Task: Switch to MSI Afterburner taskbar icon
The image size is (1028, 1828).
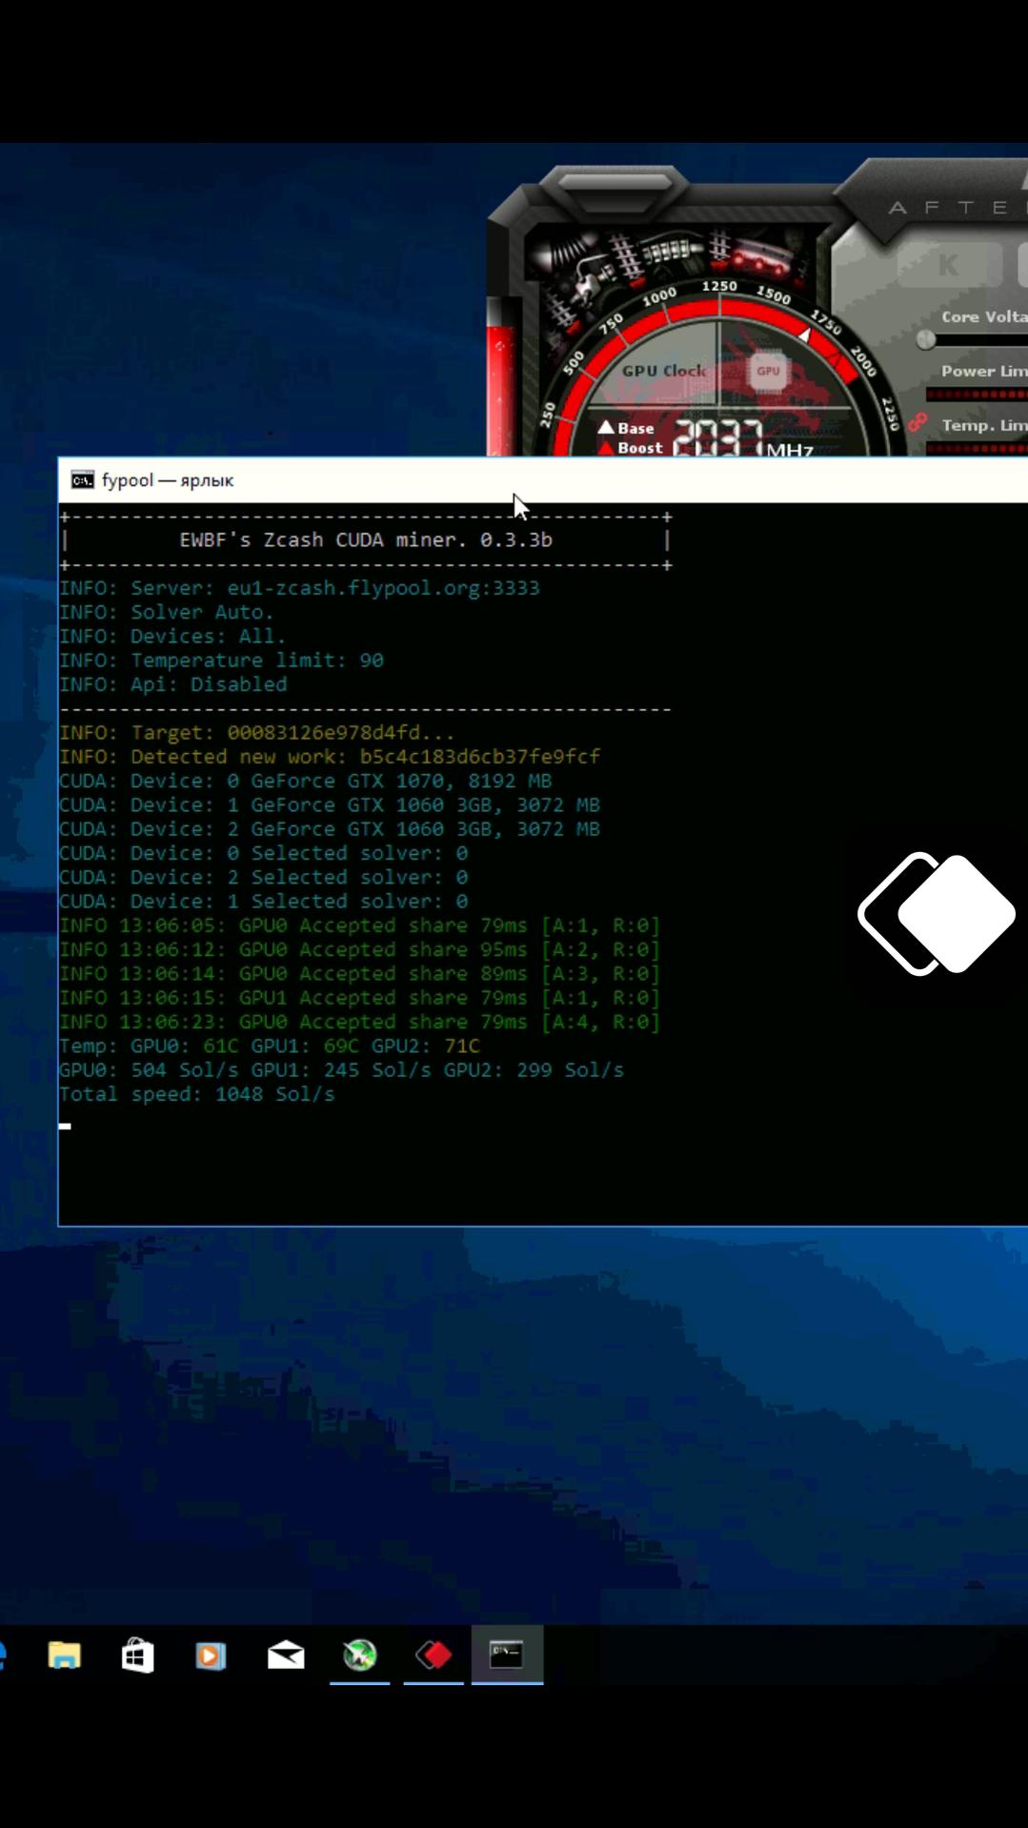Action: tap(360, 1655)
